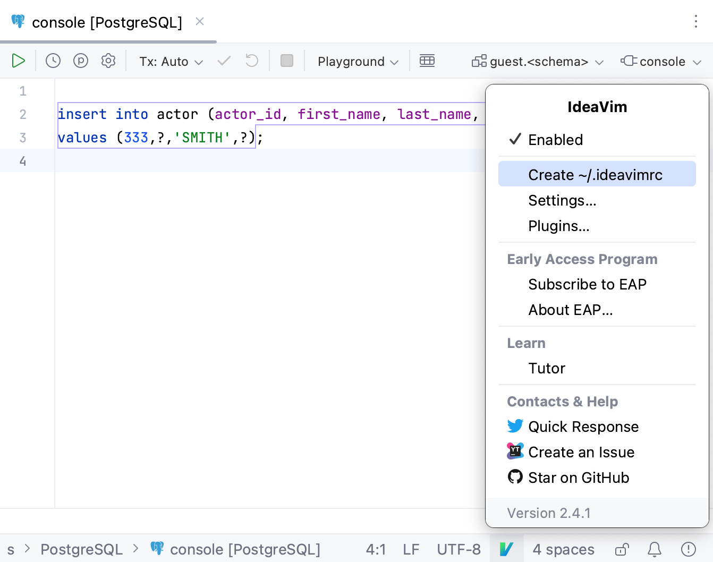Open the notifications bell in the status bar
The height and width of the screenshot is (562, 713).
pos(653,549)
